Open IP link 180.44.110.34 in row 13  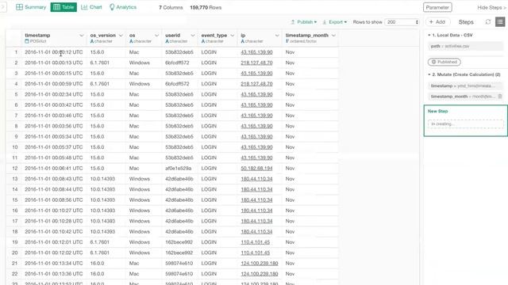tap(256, 179)
